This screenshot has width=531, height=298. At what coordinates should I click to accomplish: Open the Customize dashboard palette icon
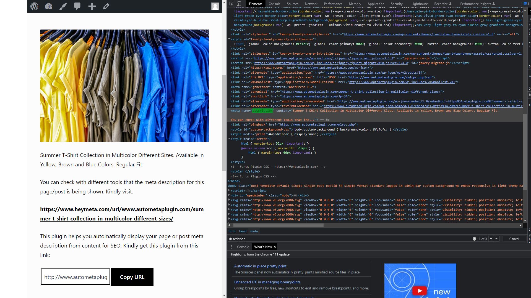tap(49, 6)
